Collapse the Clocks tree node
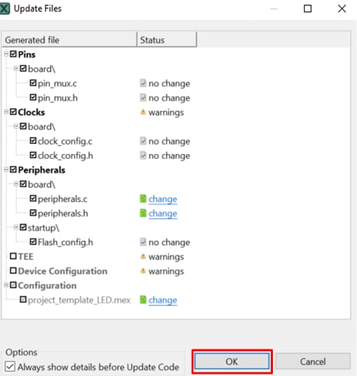The image size is (357, 376). pos(6,112)
